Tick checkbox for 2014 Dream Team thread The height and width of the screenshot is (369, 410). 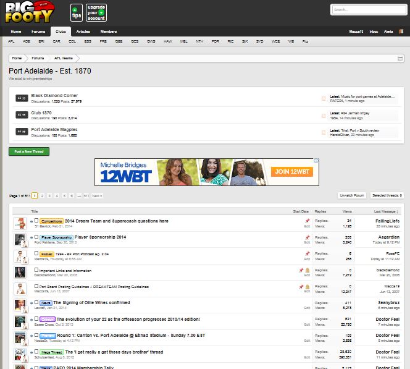click(x=36, y=220)
